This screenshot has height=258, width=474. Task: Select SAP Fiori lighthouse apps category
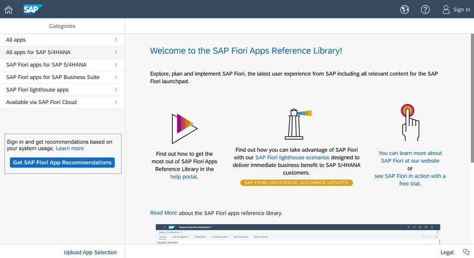click(38, 90)
